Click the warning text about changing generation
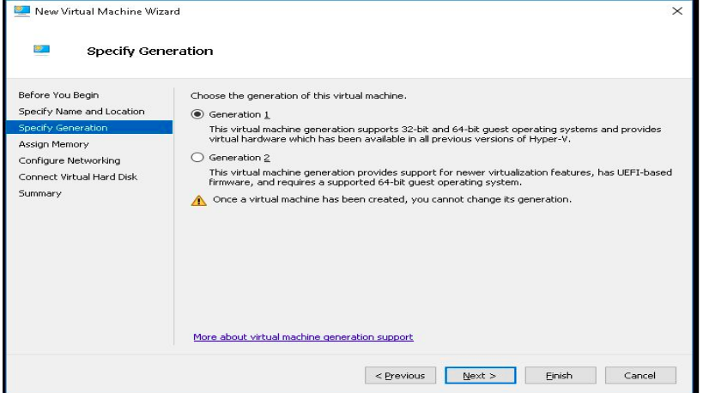 [391, 200]
